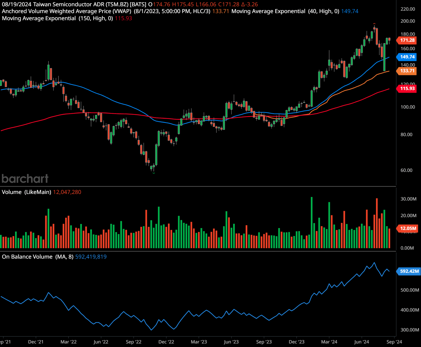Click the blue 149.74 EMA price label

(x=407, y=57)
